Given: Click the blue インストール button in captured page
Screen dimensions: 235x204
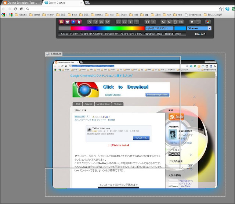Looking at the screenshot, I should [141, 138].
